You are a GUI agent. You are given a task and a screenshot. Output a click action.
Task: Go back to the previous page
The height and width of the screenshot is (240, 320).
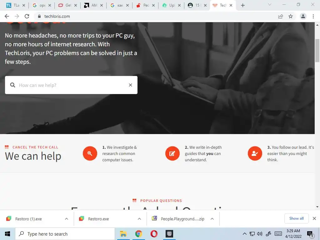tap(7, 16)
